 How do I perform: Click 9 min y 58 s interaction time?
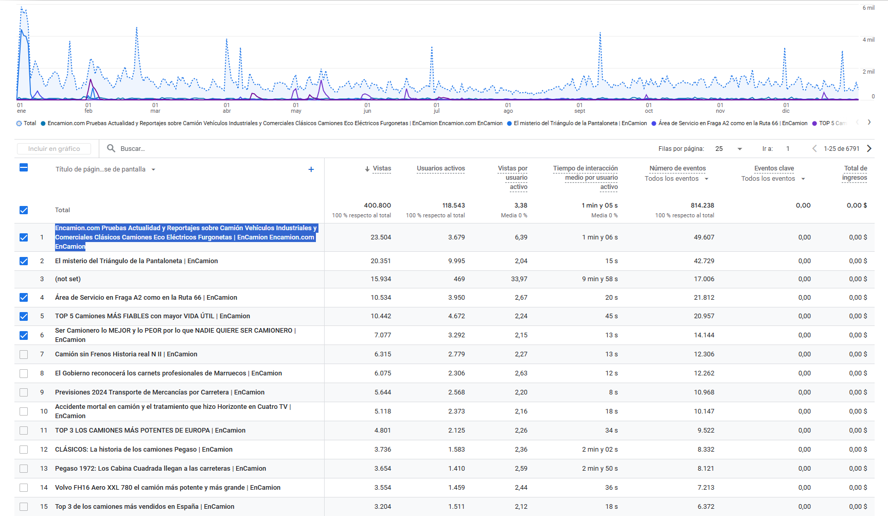[x=600, y=279]
